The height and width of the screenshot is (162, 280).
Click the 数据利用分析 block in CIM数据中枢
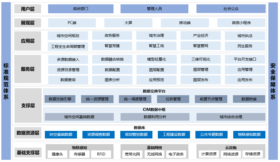[x=155, y=117]
